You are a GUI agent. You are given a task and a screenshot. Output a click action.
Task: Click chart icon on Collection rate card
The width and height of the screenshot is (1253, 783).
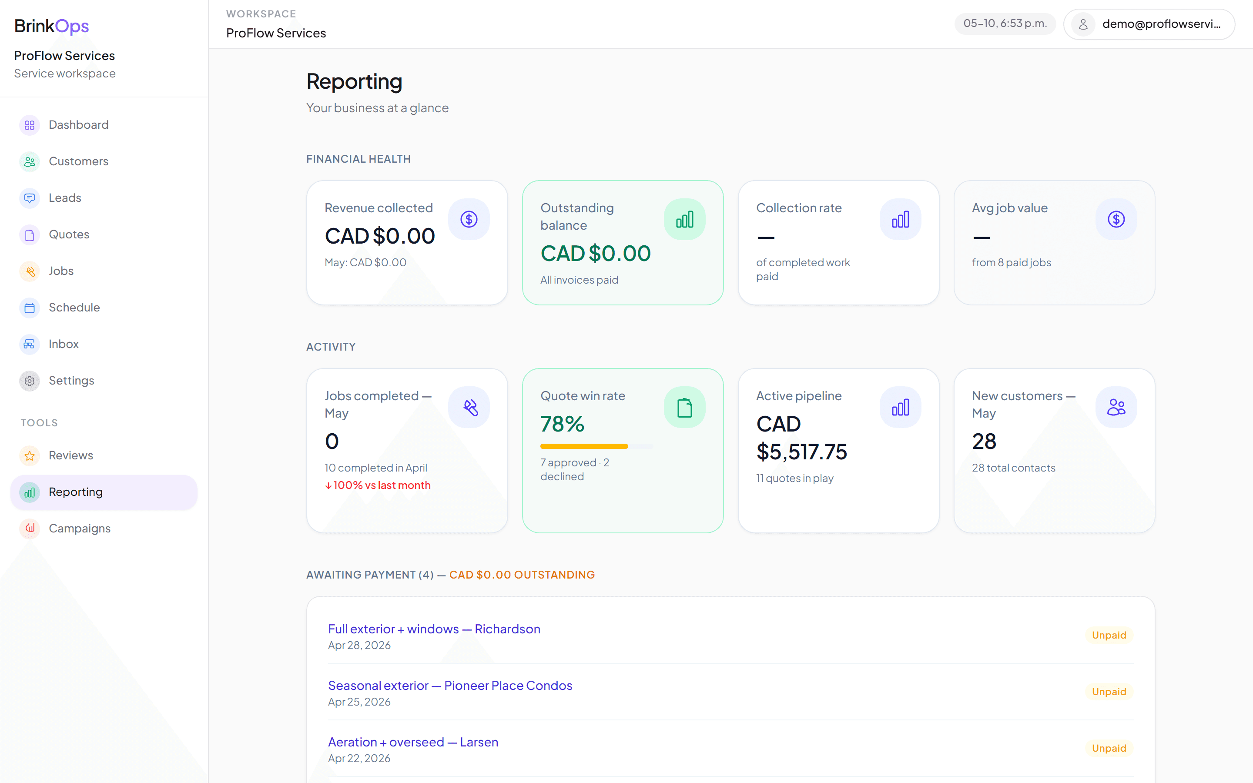[901, 219]
